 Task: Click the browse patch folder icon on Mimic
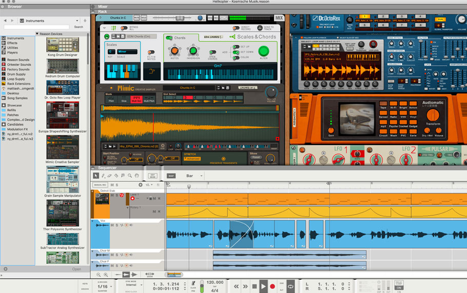coord(223,88)
